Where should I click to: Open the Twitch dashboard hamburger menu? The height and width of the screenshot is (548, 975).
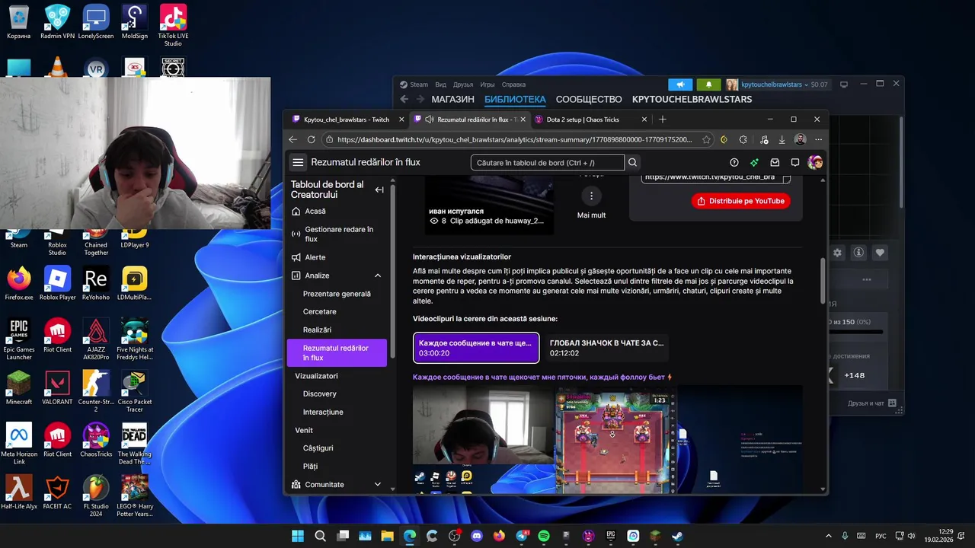click(x=298, y=162)
